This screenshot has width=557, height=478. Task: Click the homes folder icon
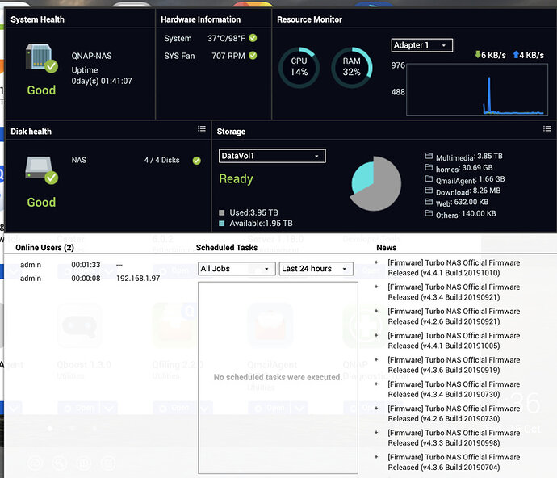(429, 167)
